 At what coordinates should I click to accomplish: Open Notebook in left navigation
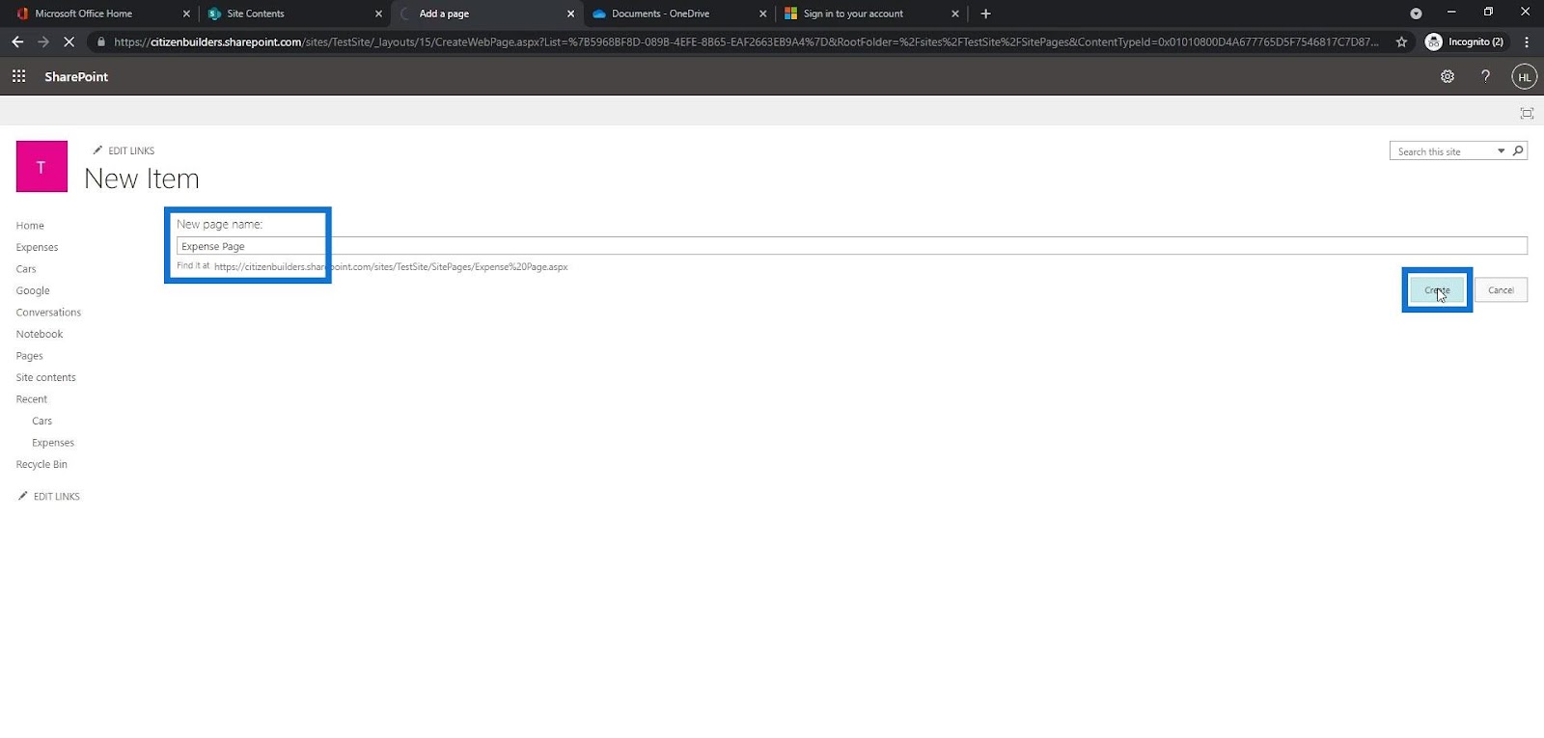[40, 334]
